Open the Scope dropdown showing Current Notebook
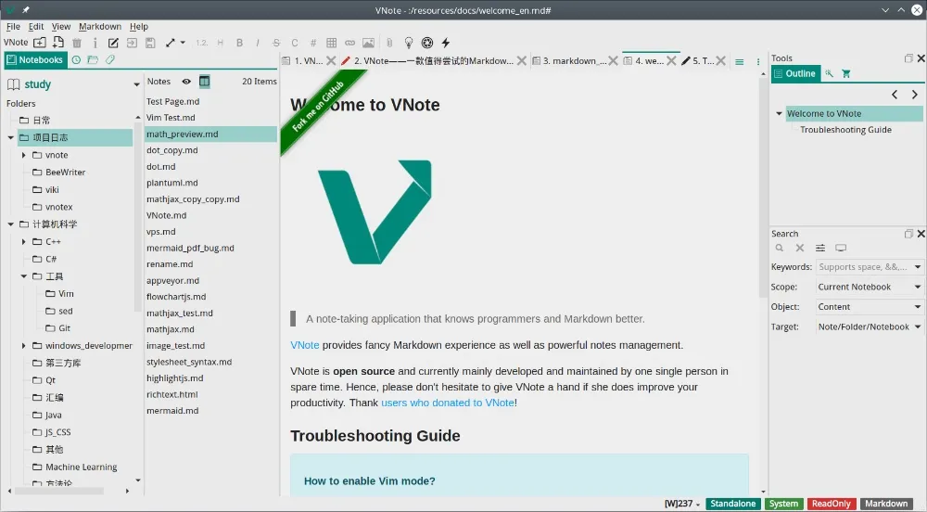 click(x=870, y=287)
